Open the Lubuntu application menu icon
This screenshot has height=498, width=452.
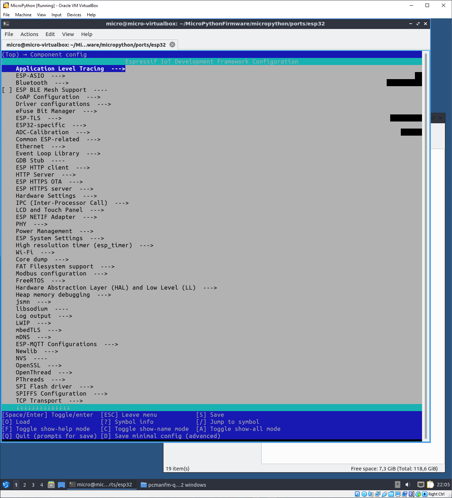point(6,485)
